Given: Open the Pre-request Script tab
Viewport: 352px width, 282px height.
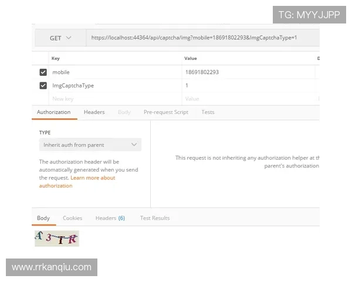Looking at the screenshot, I should tap(165, 112).
